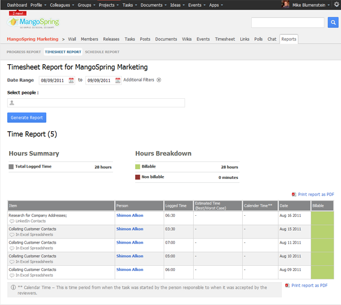The width and height of the screenshot is (341, 305).
Task: Open the Groups dropdown menu
Action: (x=86, y=5)
